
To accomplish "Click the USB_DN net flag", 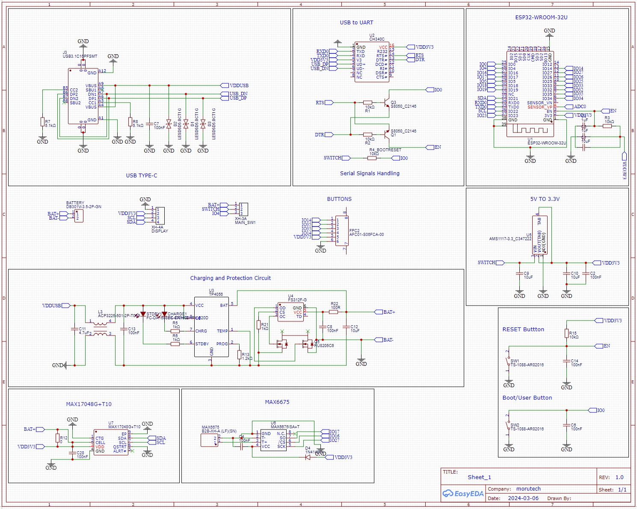I will pyautogui.click(x=234, y=94).
